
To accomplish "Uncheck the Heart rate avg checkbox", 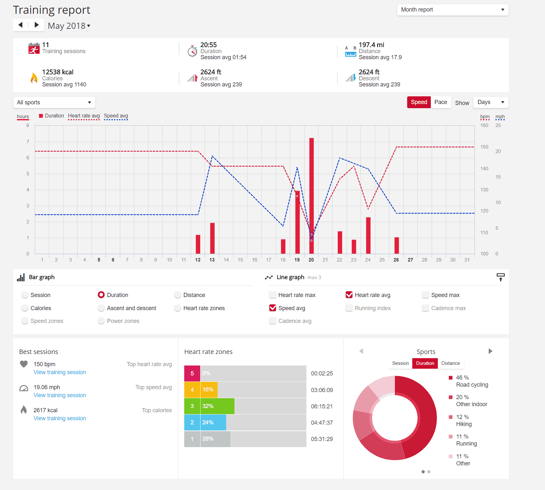I will [x=349, y=295].
